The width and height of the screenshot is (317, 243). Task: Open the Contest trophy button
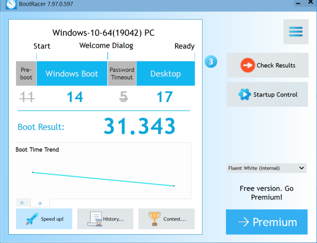pyautogui.click(x=166, y=219)
